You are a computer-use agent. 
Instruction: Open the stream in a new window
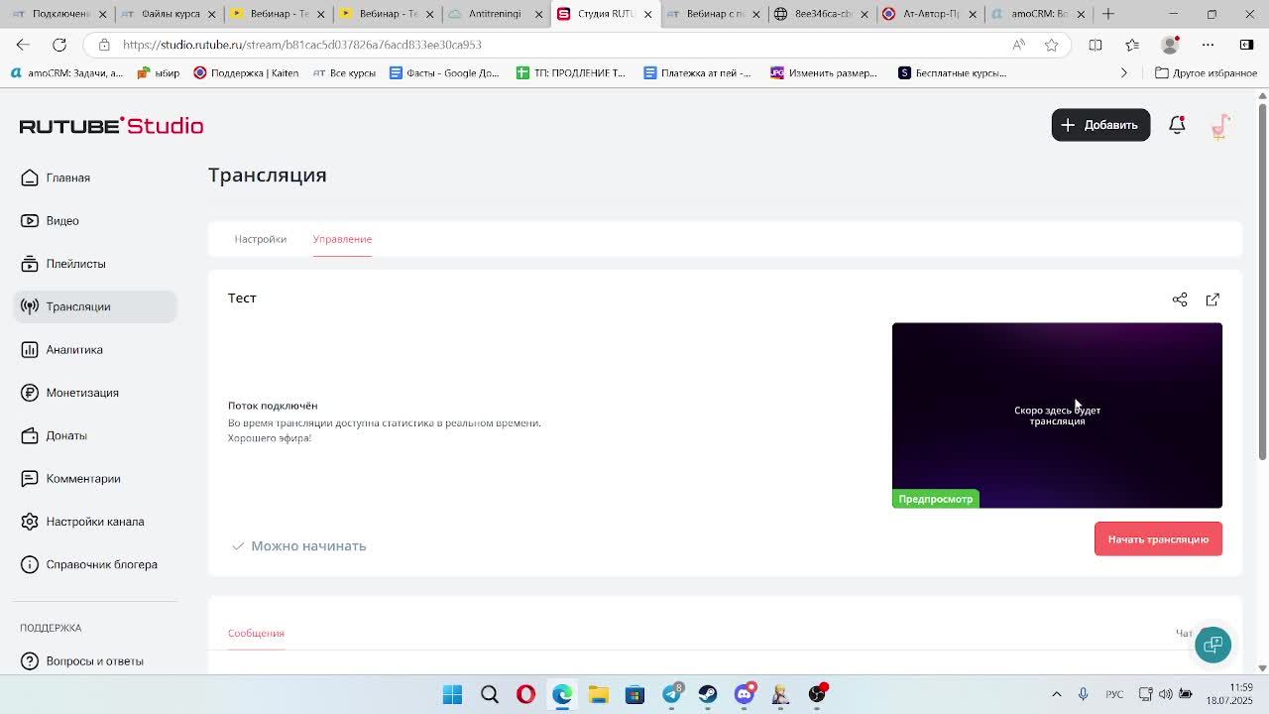1212,299
